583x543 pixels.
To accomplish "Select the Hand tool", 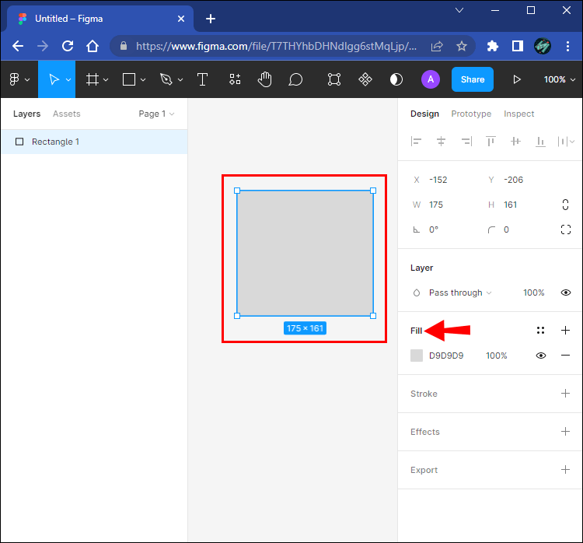I will click(x=265, y=79).
